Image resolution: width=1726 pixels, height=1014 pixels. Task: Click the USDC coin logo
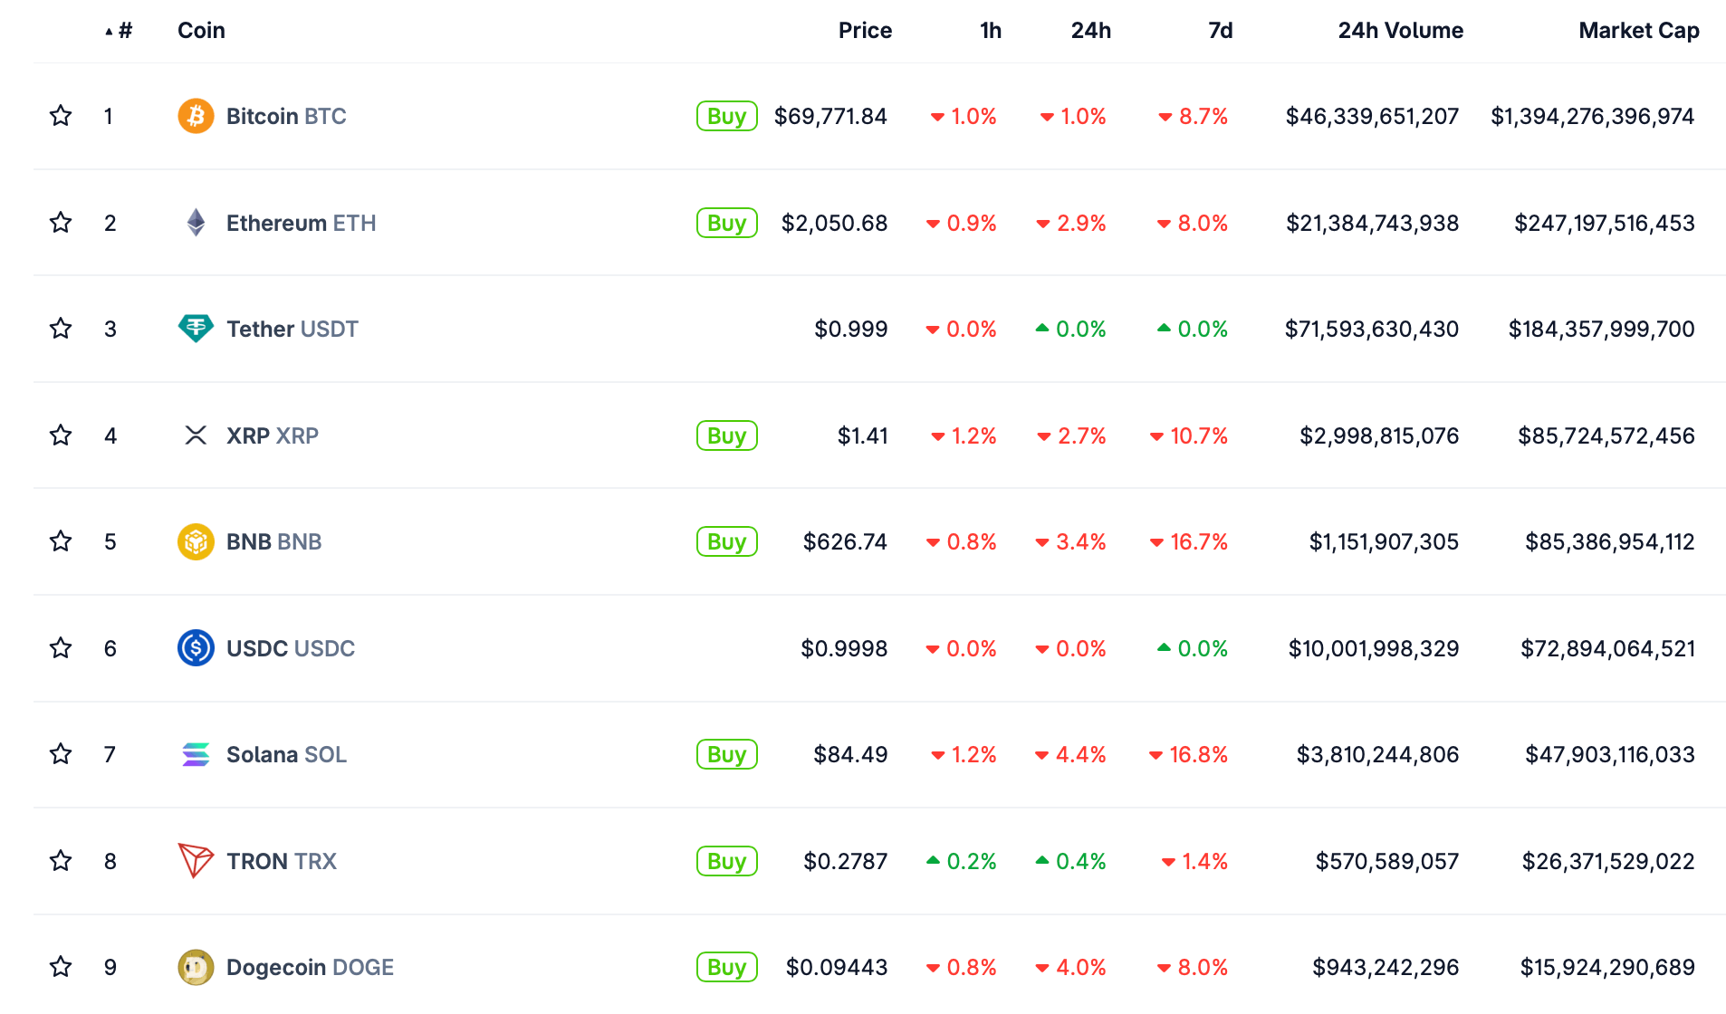tap(196, 648)
